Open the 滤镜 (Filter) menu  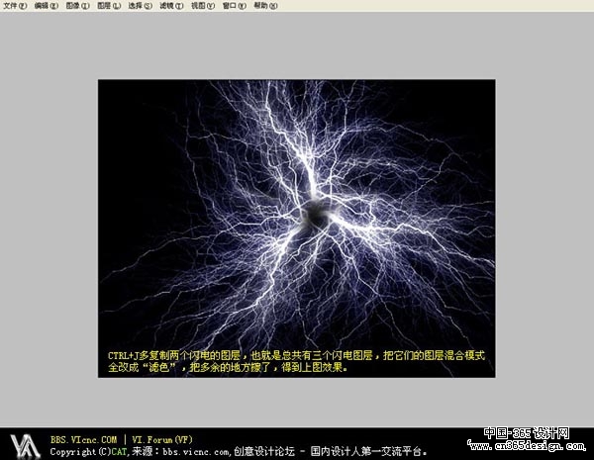tap(171, 6)
